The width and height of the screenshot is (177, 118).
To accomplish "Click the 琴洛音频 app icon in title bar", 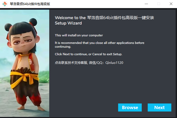I will coord(5,4).
